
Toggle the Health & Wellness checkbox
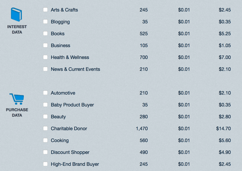45,57
